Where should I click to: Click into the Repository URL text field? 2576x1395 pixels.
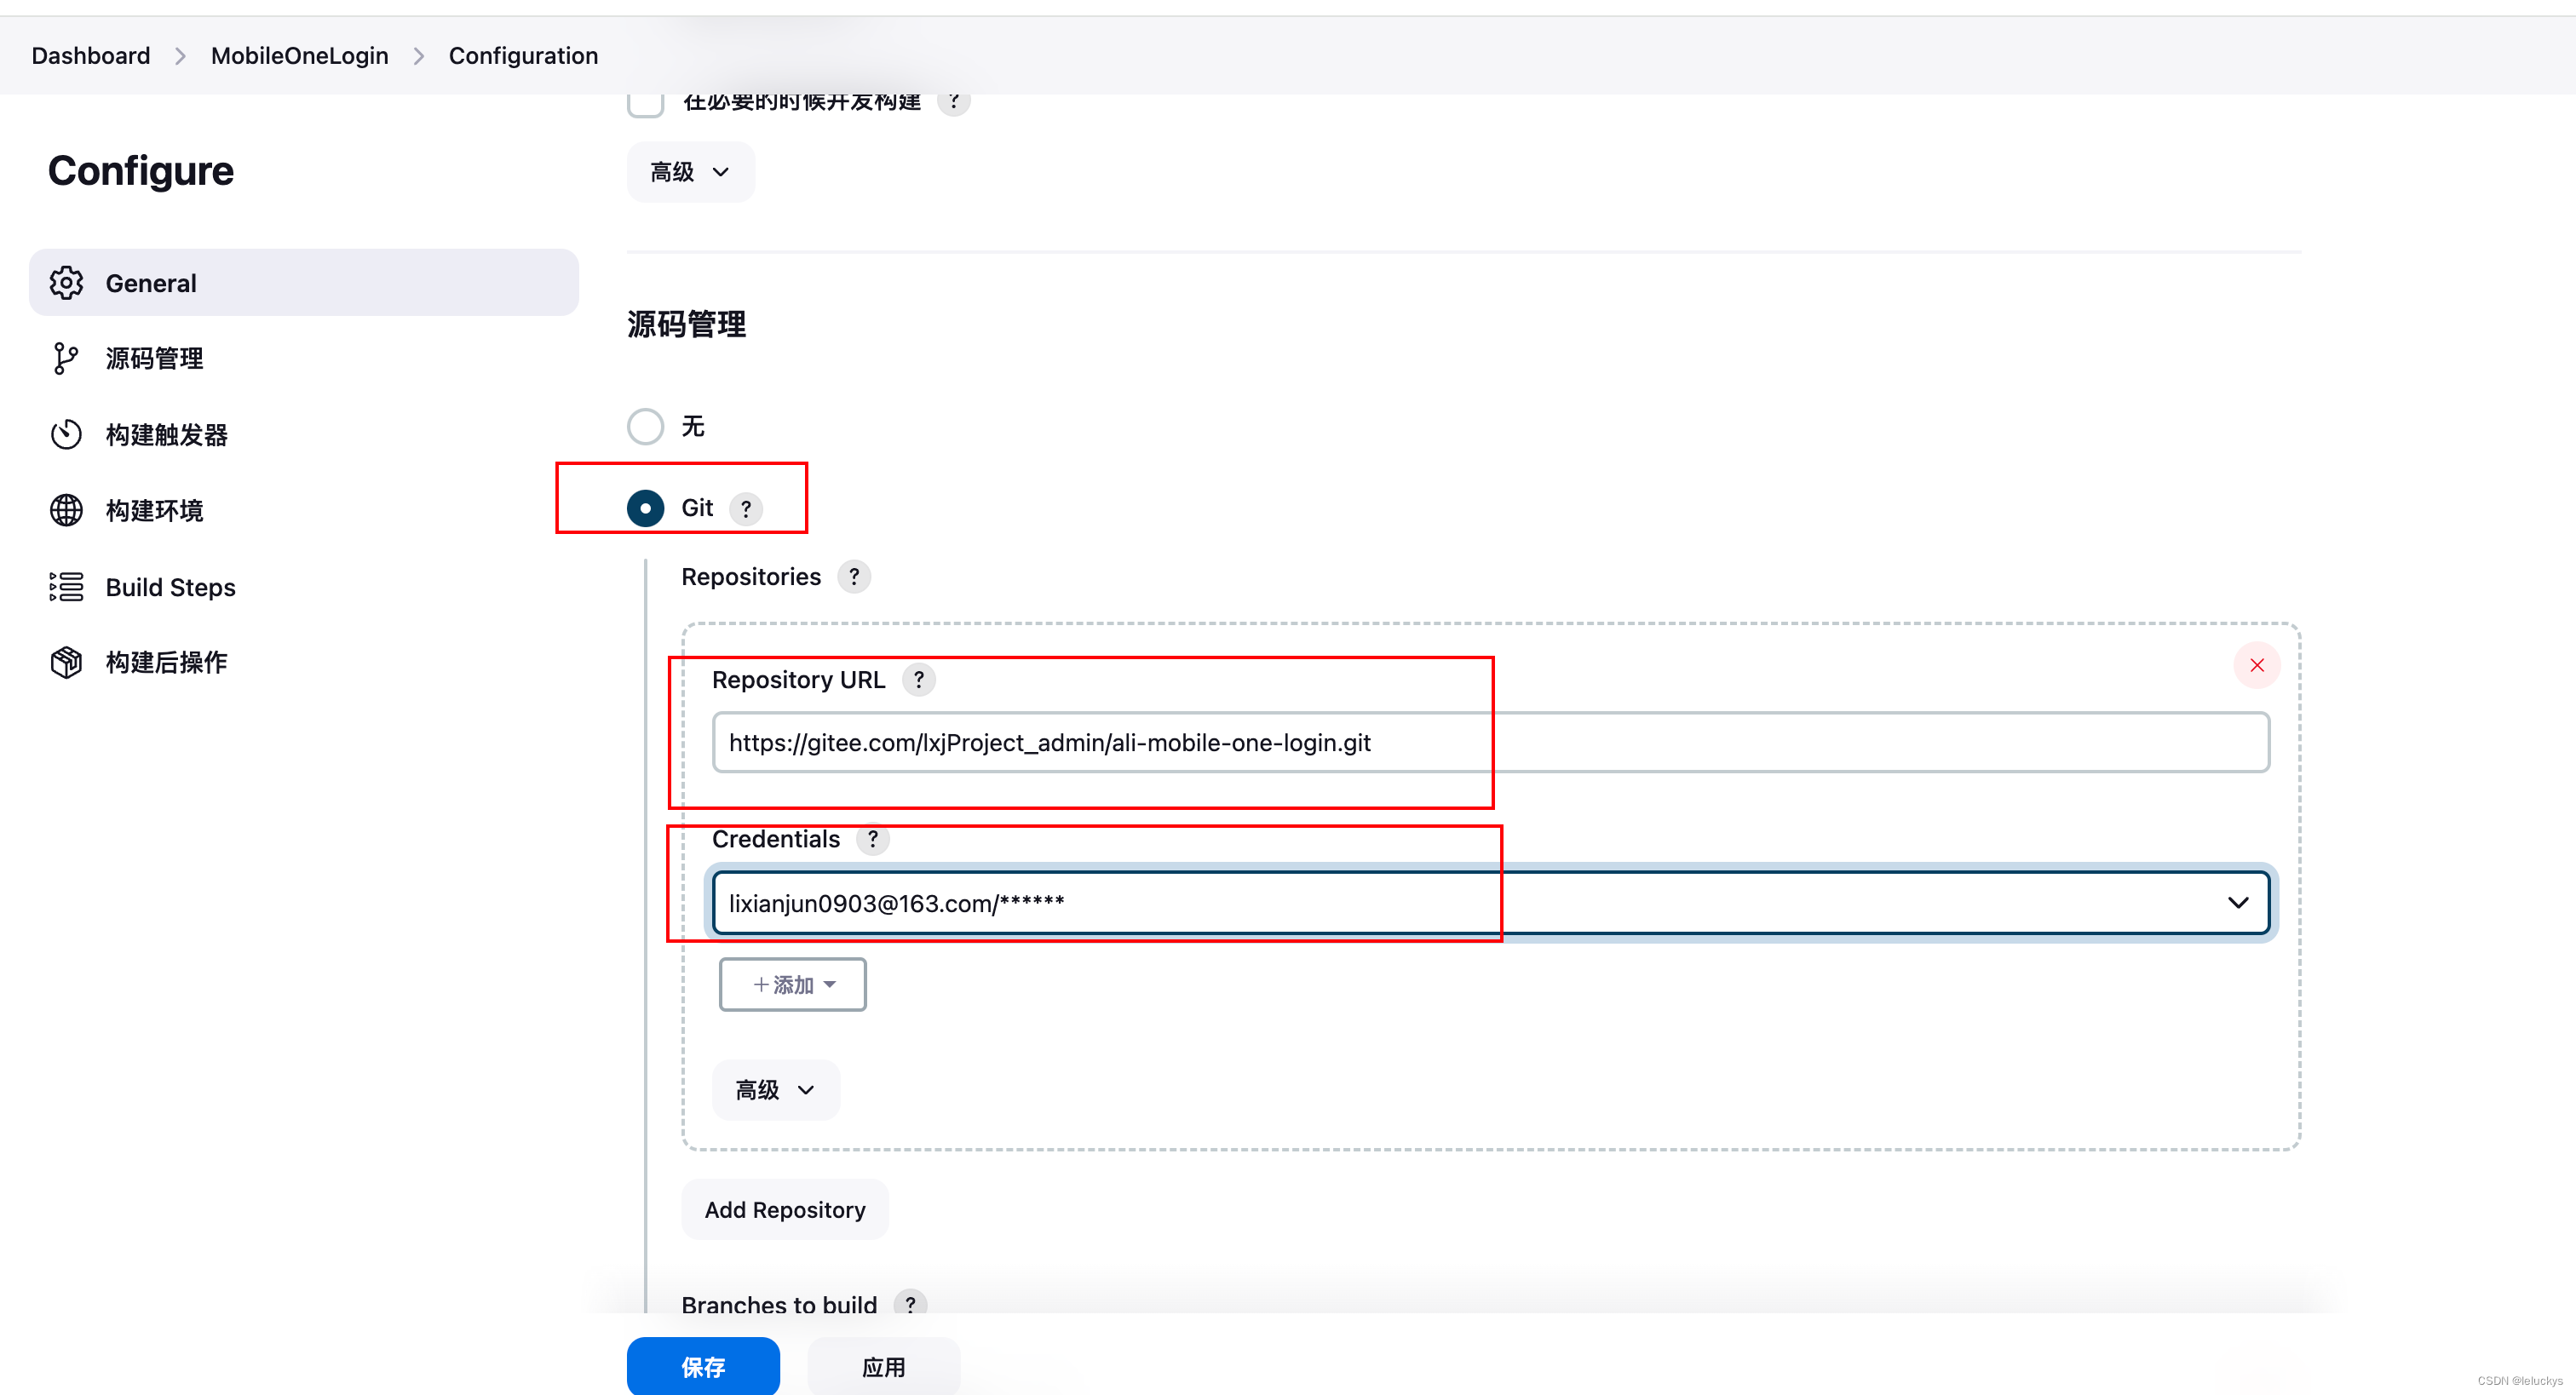(x=1490, y=743)
